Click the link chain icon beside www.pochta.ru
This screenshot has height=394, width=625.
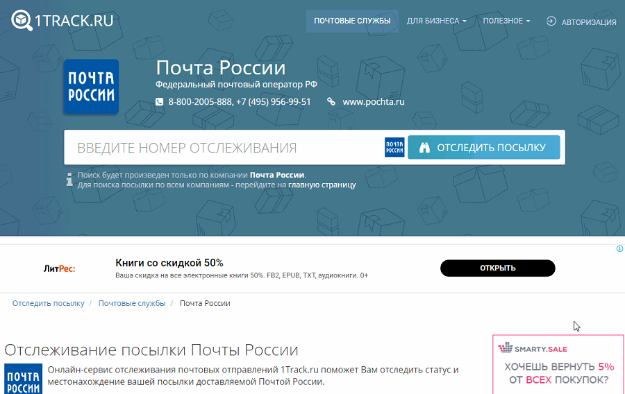coord(331,102)
